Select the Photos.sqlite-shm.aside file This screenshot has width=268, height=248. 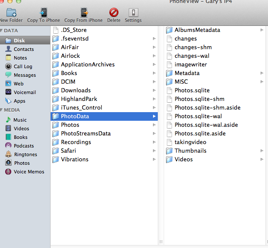pyautogui.click(x=215, y=108)
